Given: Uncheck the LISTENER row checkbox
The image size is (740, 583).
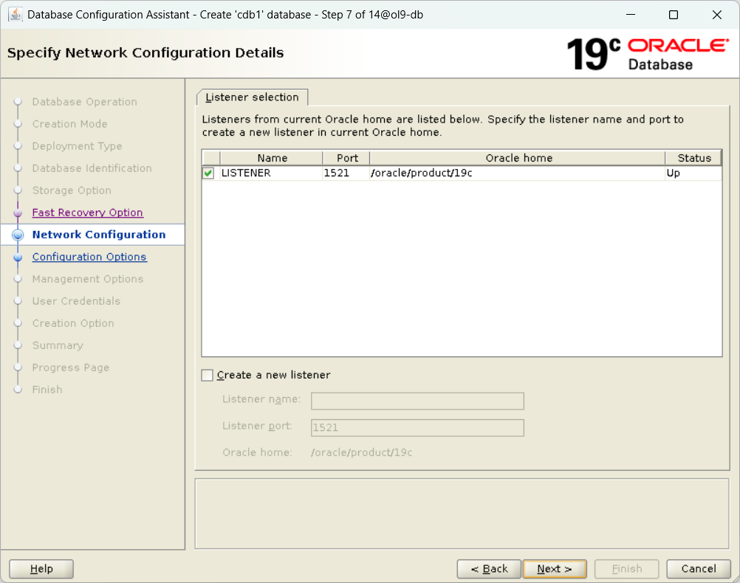Looking at the screenshot, I should (208, 173).
